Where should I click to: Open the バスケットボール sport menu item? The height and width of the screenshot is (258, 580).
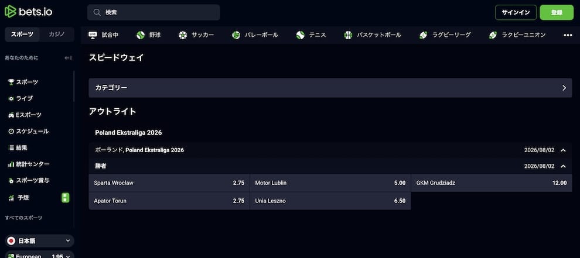pyautogui.click(x=373, y=35)
